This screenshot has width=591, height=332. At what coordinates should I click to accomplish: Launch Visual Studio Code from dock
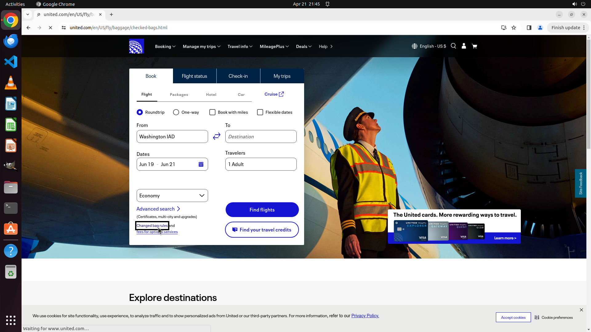tap(11, 62)
